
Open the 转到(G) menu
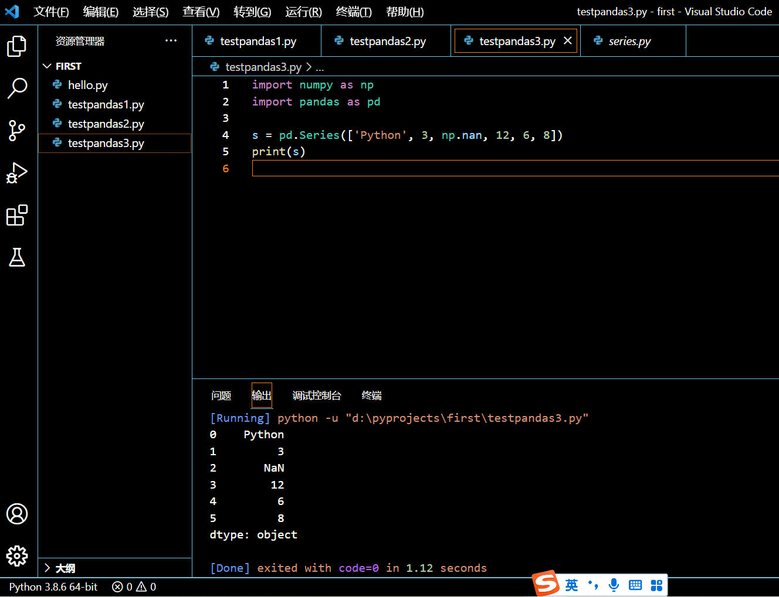coord(252,12)
